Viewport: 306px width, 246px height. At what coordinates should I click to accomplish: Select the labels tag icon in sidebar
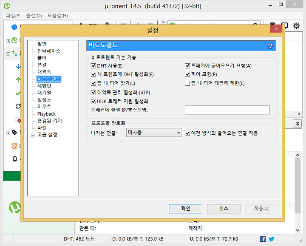coord(14,133)
